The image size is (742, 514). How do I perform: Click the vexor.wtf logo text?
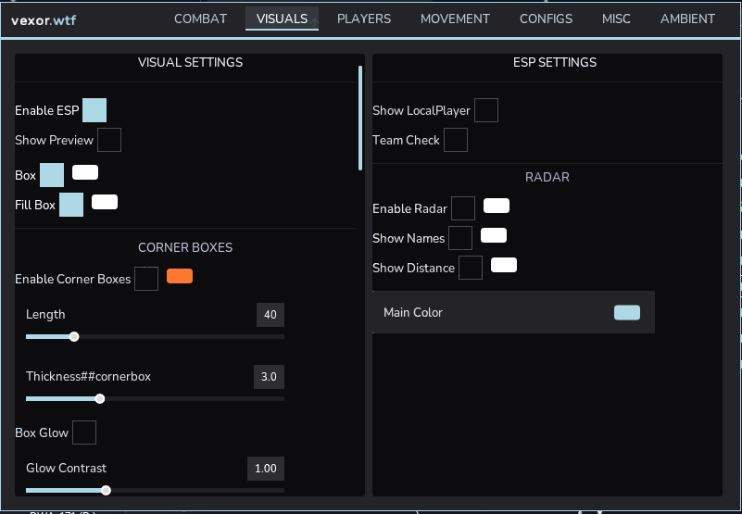44,20
